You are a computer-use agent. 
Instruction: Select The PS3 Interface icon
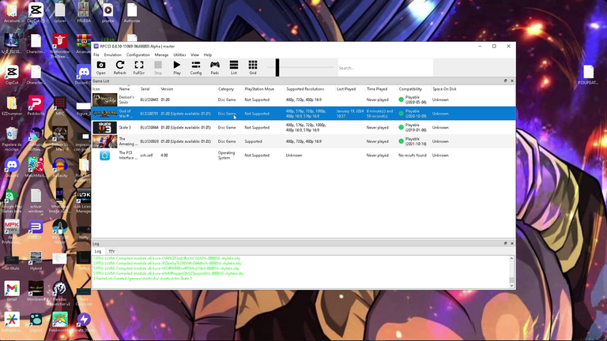click(104, 156)
